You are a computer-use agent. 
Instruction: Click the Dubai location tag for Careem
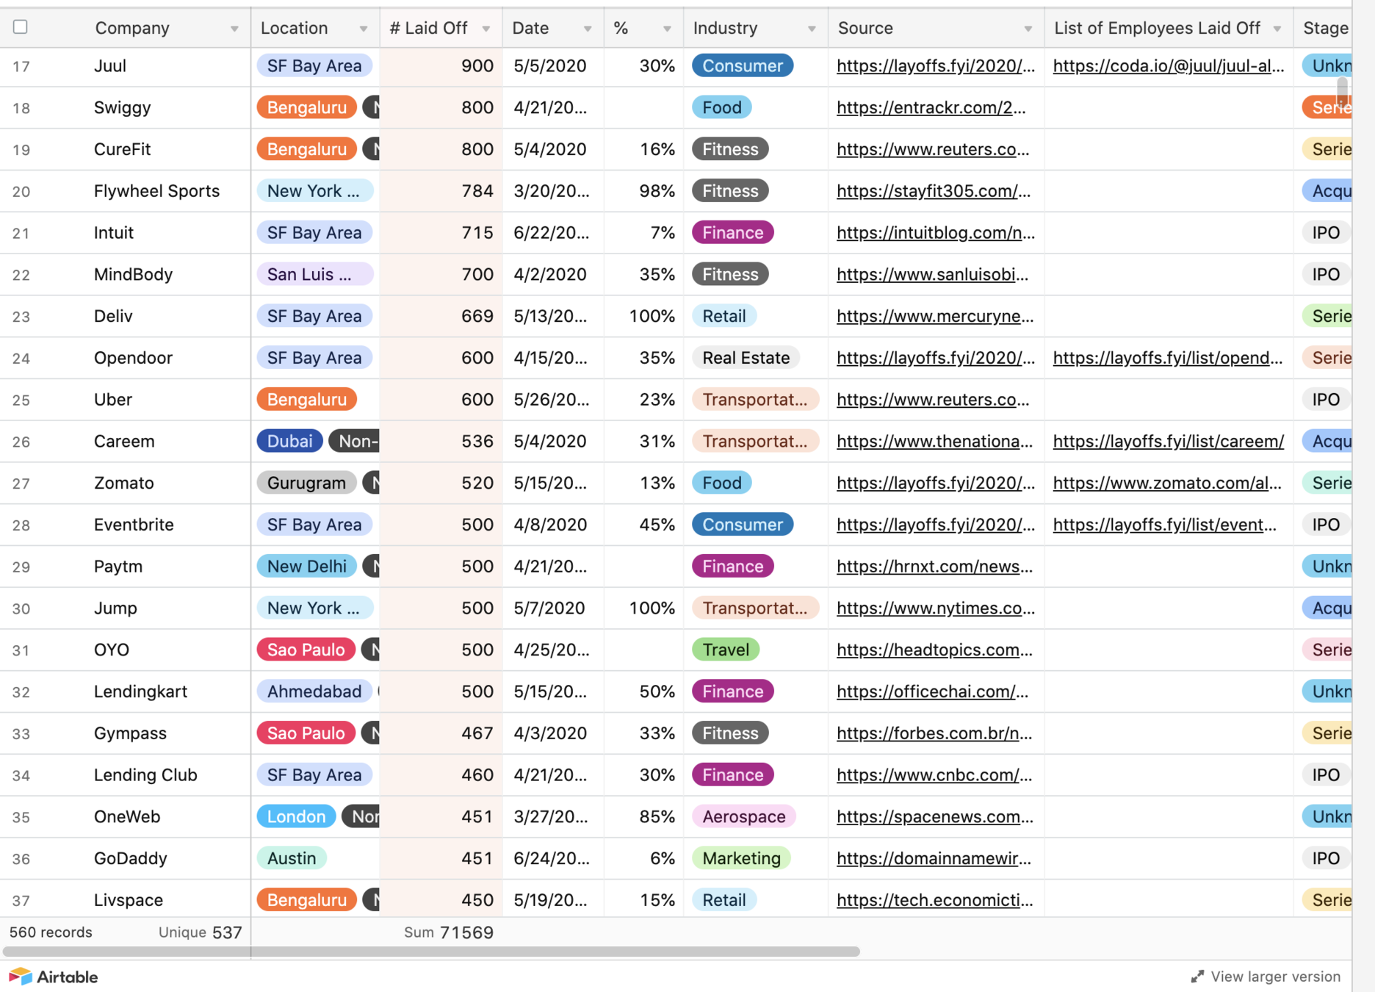pyautogui.click(x=289, y=442)
